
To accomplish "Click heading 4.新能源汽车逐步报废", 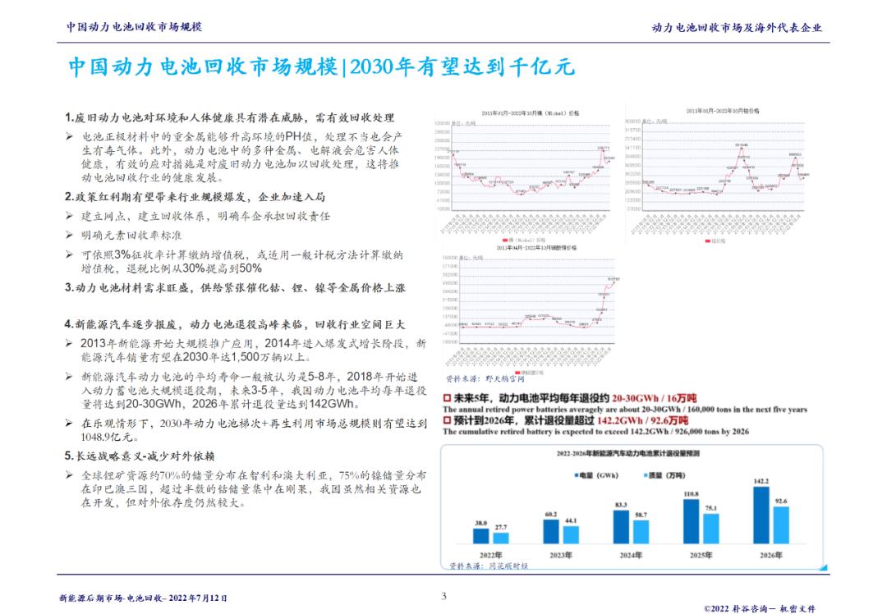I will 235,324.
